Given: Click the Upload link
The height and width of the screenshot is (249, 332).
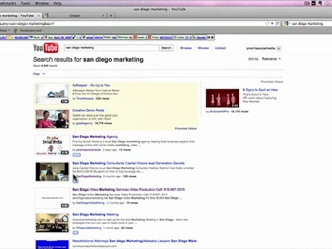Looking at the screenshot, I should pyautogui.click(x=220, y=48).
